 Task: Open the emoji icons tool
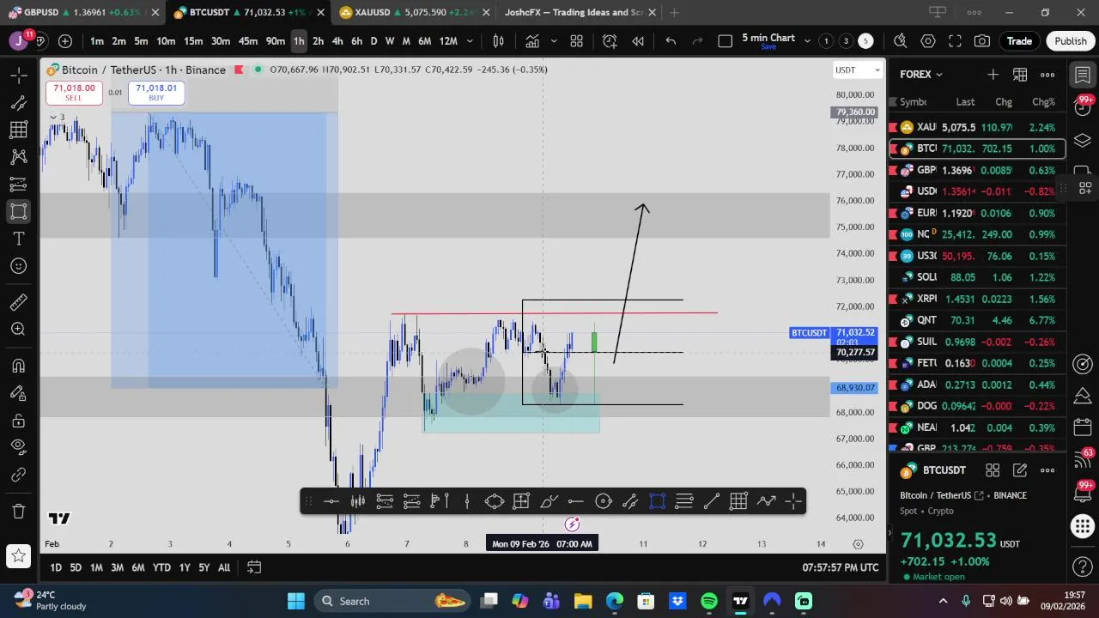[18, 265]
